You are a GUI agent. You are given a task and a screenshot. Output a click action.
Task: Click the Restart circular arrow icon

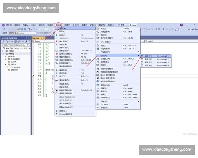(x=56, y=51)
